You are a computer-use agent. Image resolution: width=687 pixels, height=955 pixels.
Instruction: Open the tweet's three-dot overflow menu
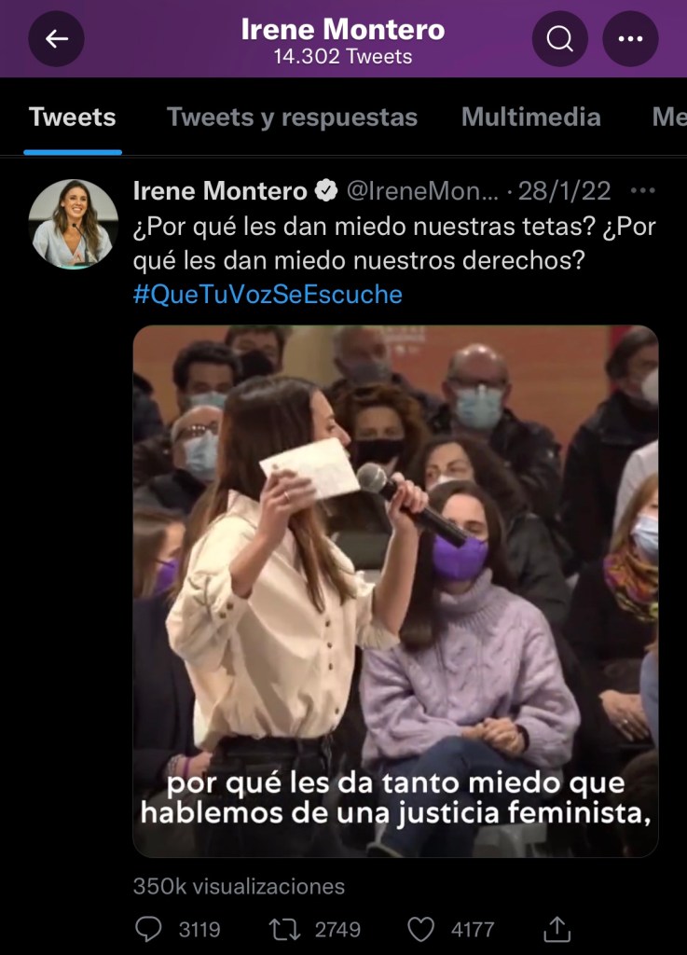point(643,190)
